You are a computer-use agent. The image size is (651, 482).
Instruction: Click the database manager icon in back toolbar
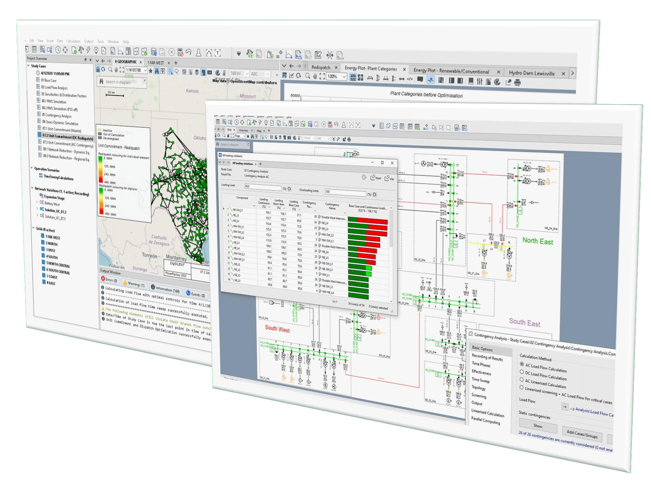tap(154, 52)
